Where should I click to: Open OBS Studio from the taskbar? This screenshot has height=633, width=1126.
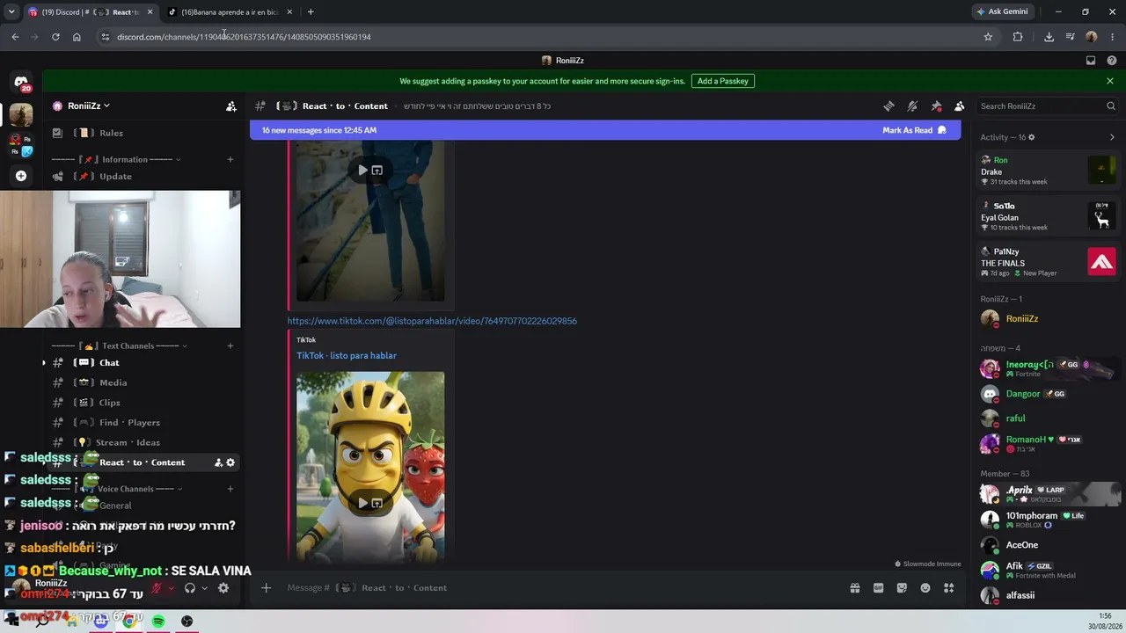pyautogui.click(x=187, y=622)
